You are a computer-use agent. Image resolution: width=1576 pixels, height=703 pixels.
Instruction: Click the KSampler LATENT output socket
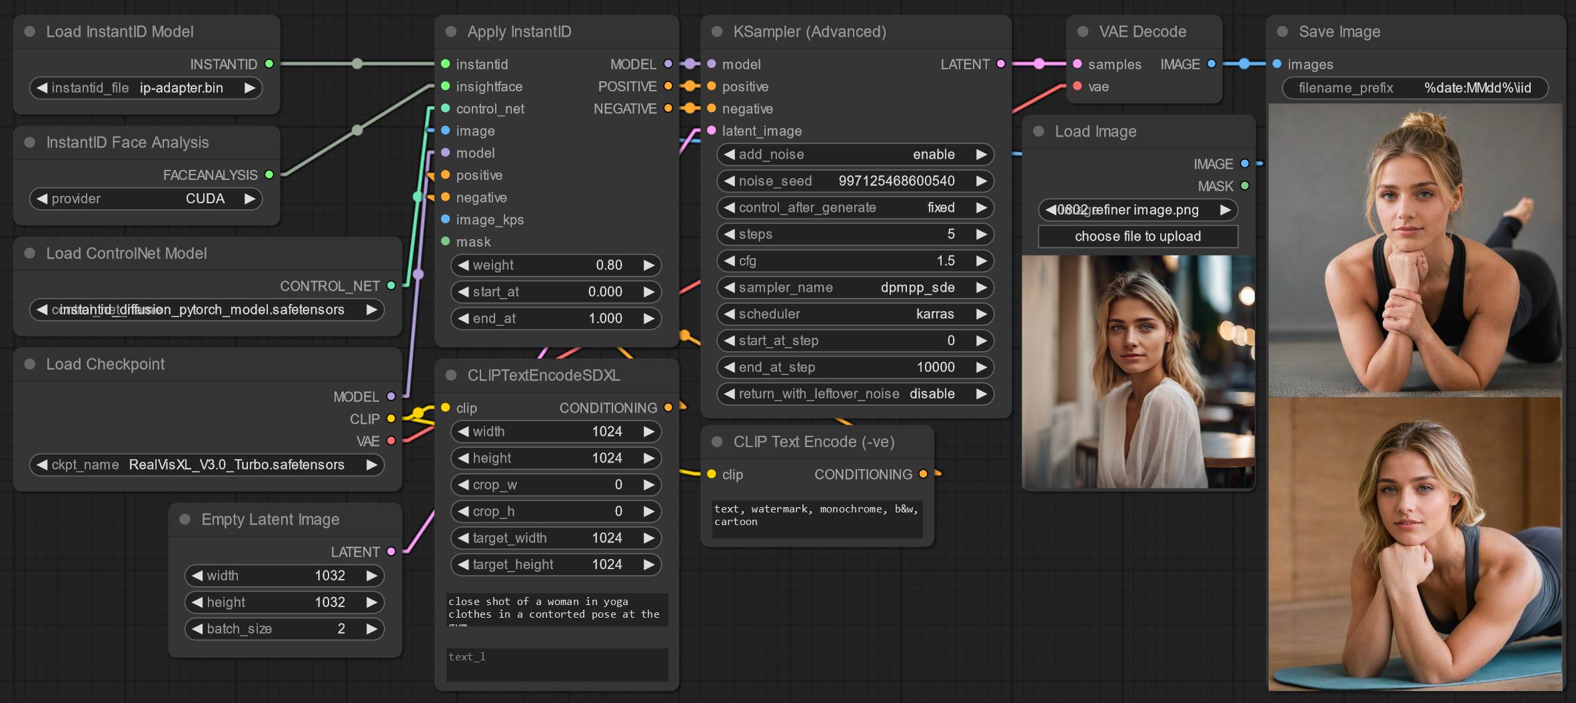pos(1000,64)
